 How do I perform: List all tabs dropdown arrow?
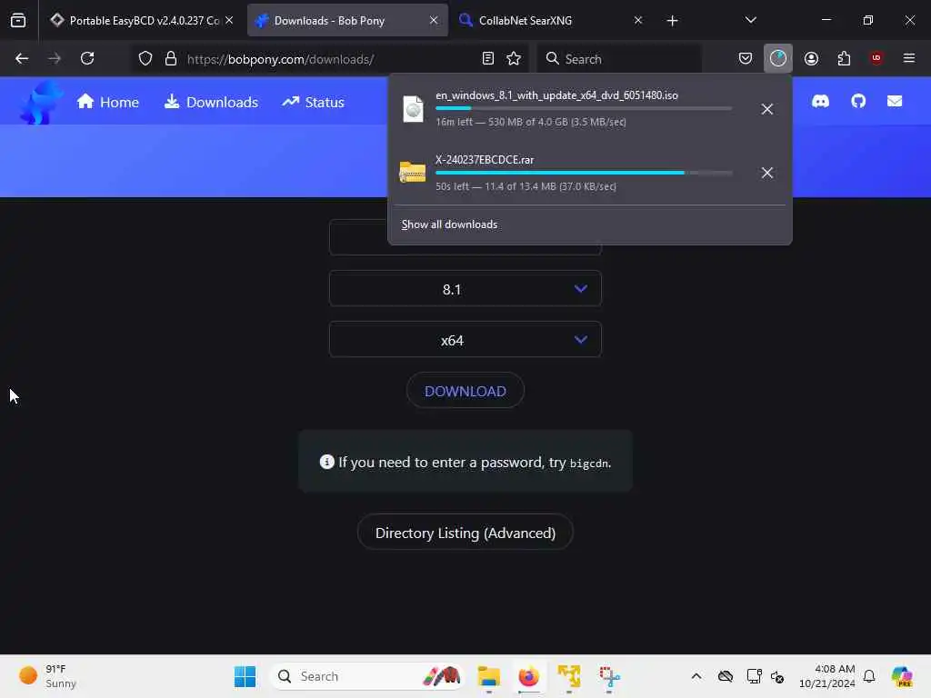(750, 20)
